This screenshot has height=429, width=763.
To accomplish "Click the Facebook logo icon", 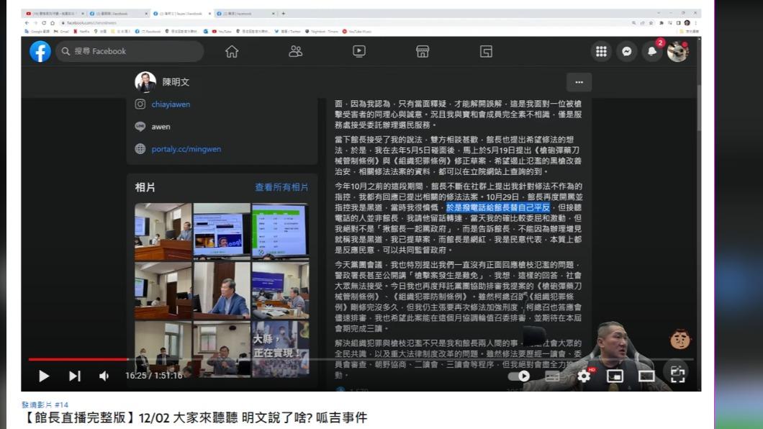I will [40, 51].
